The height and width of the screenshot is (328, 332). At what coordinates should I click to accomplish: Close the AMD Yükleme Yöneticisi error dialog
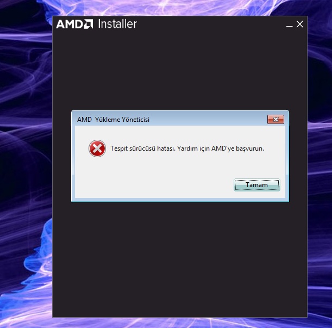(275, 119)
